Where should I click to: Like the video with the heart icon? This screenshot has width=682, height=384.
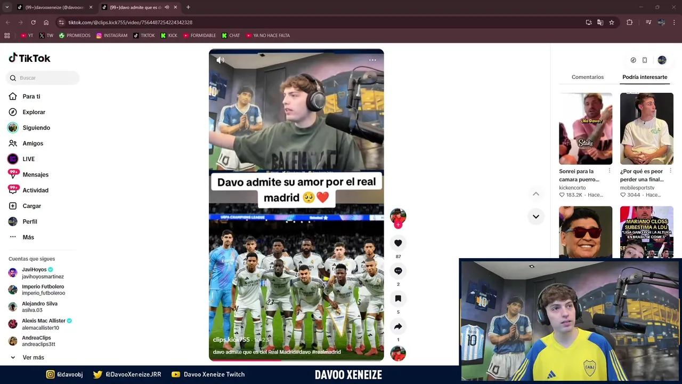point(398,243)
